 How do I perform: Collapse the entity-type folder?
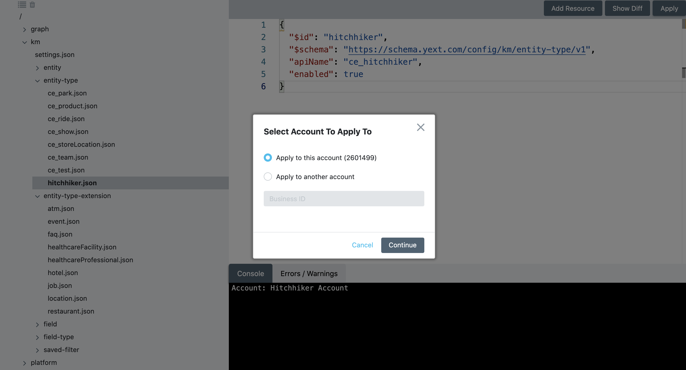[37, 81]
